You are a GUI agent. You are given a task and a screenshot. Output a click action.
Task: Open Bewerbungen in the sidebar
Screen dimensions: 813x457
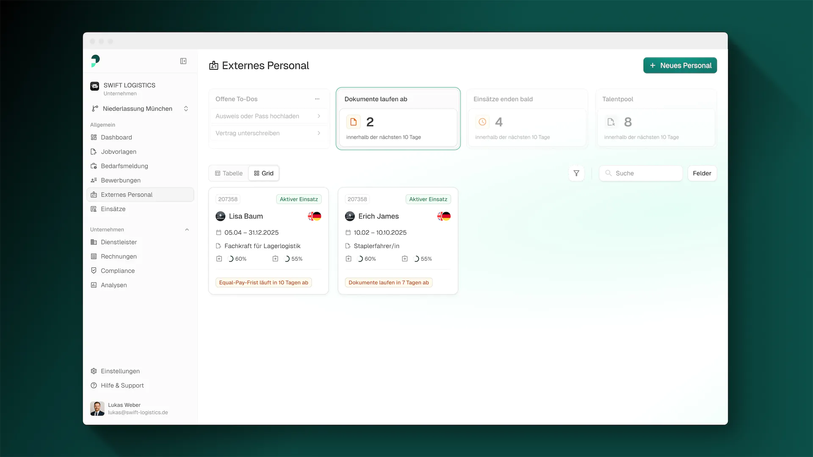coord(121,180)
